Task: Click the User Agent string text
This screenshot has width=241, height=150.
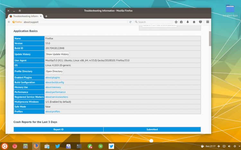Action: pyautogui.click(x=87, y=60)
